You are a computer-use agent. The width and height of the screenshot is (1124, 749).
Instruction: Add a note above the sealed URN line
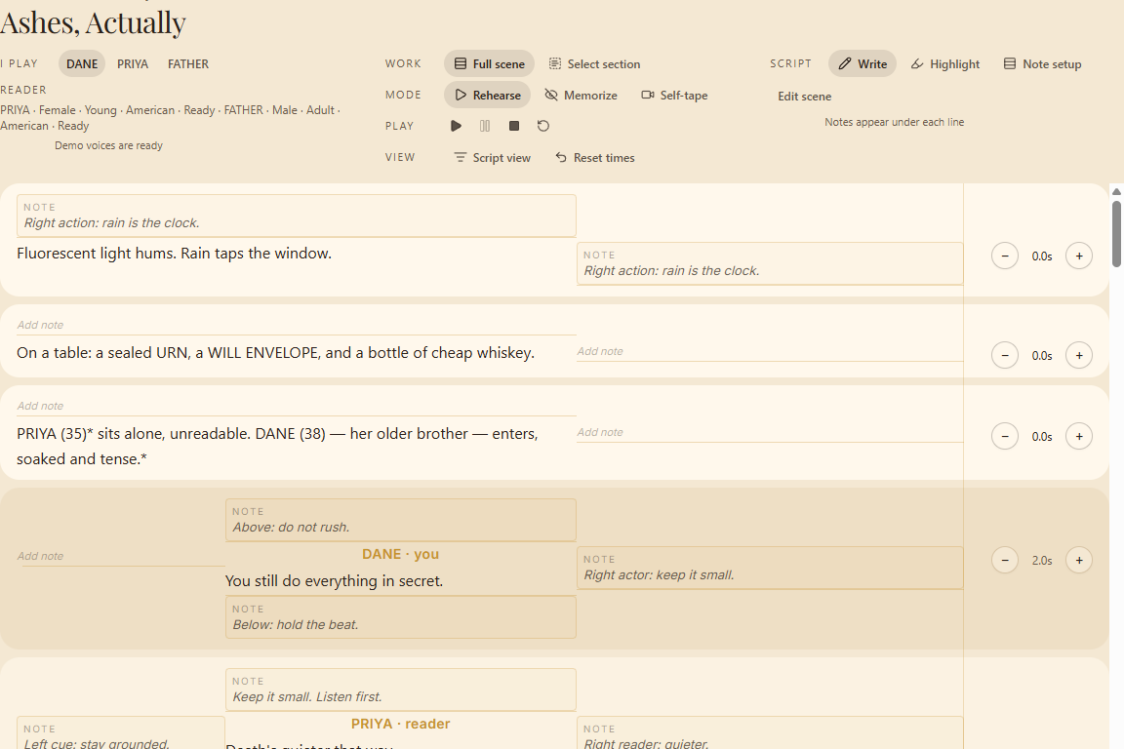[297, 326]
